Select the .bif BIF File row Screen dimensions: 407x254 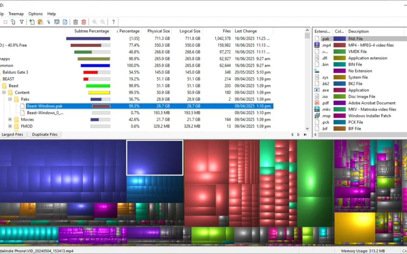[360, 129]
